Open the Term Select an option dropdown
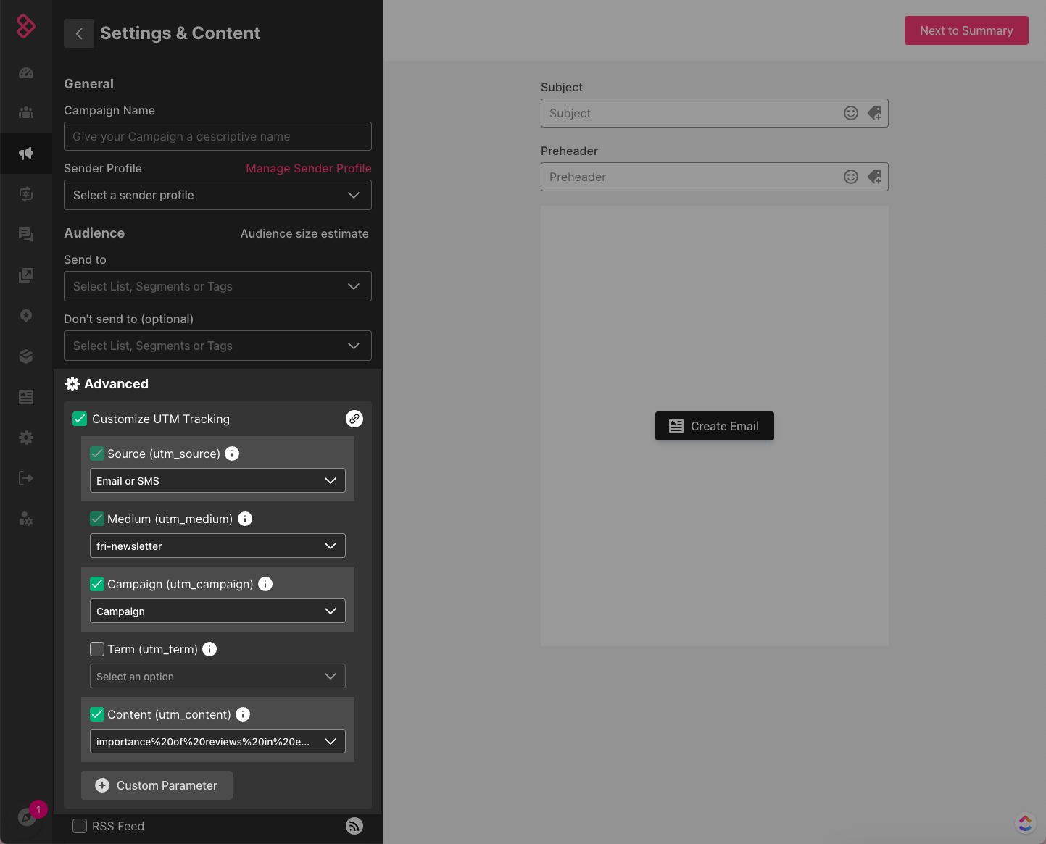 217,676
